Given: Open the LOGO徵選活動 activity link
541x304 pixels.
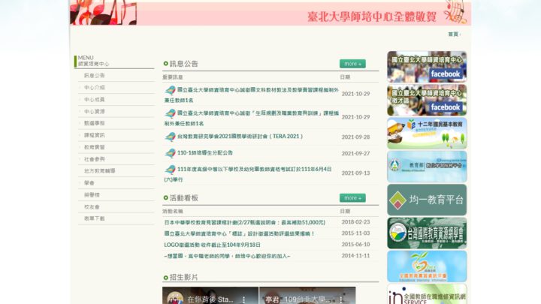Looking at the screenshot, I should click(x=213, y=245).
